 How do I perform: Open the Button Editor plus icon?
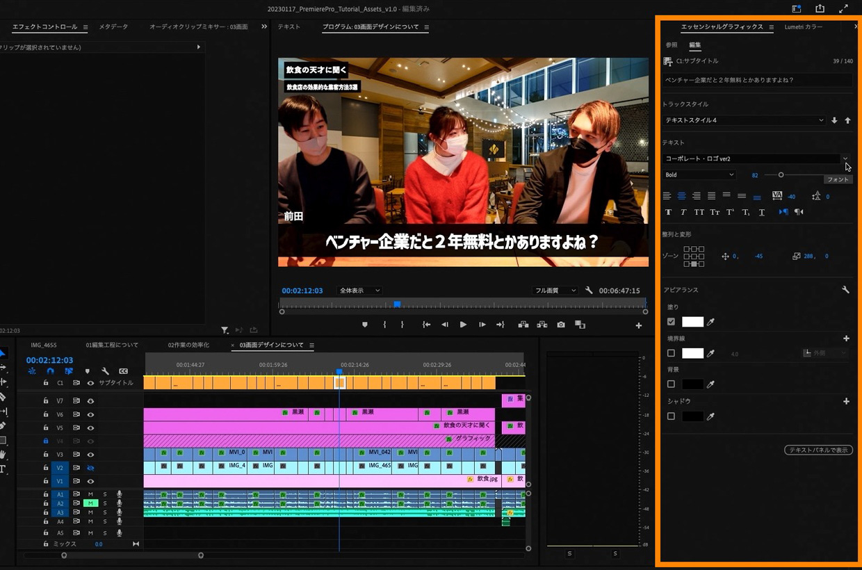click(x=639, y=325)
